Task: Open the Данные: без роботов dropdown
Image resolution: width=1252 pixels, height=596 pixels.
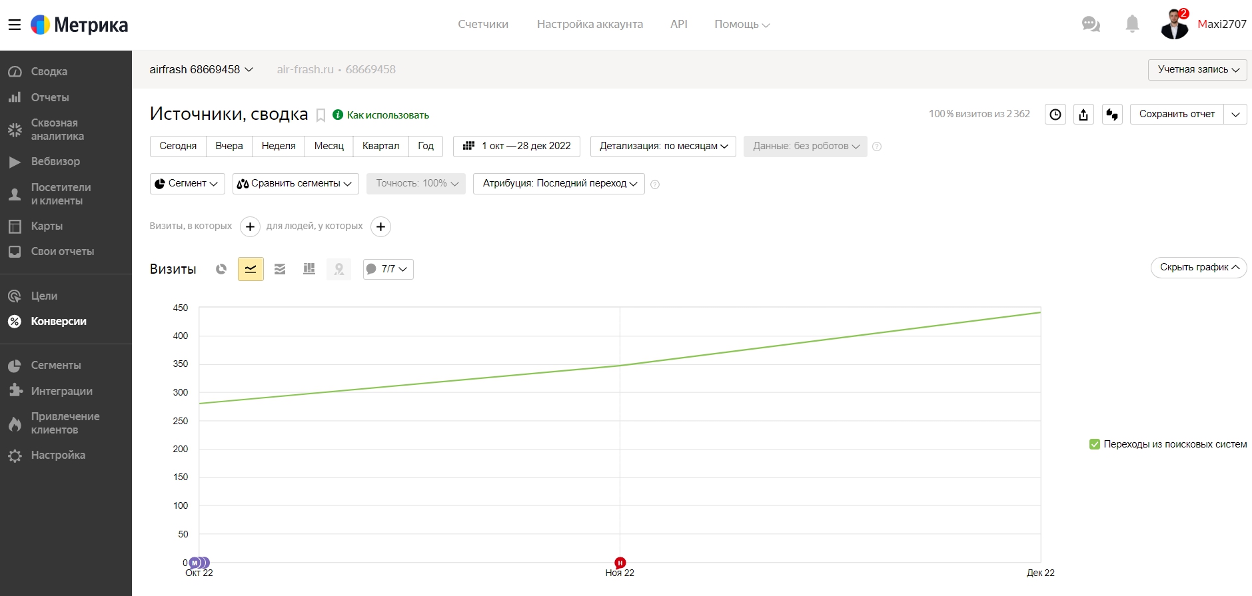Action: click(x=806, y=147)
